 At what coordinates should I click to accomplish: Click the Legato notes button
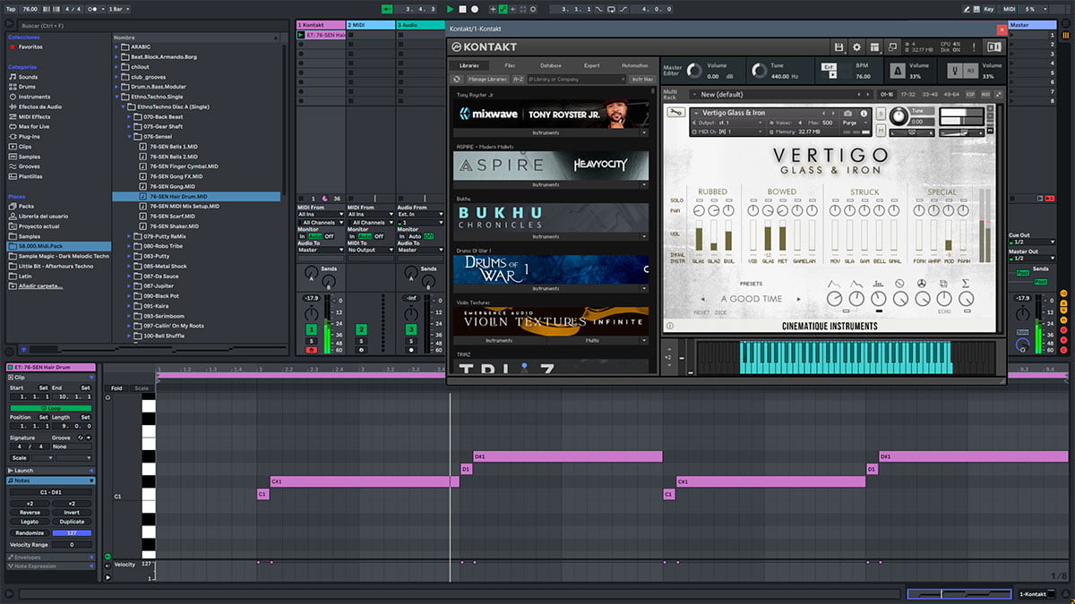pyautogui.click(x=29, y=522)
